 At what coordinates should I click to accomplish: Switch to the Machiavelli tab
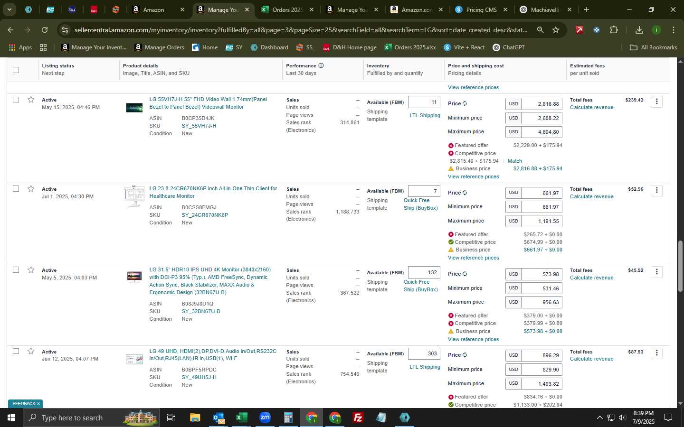(546, 9)
